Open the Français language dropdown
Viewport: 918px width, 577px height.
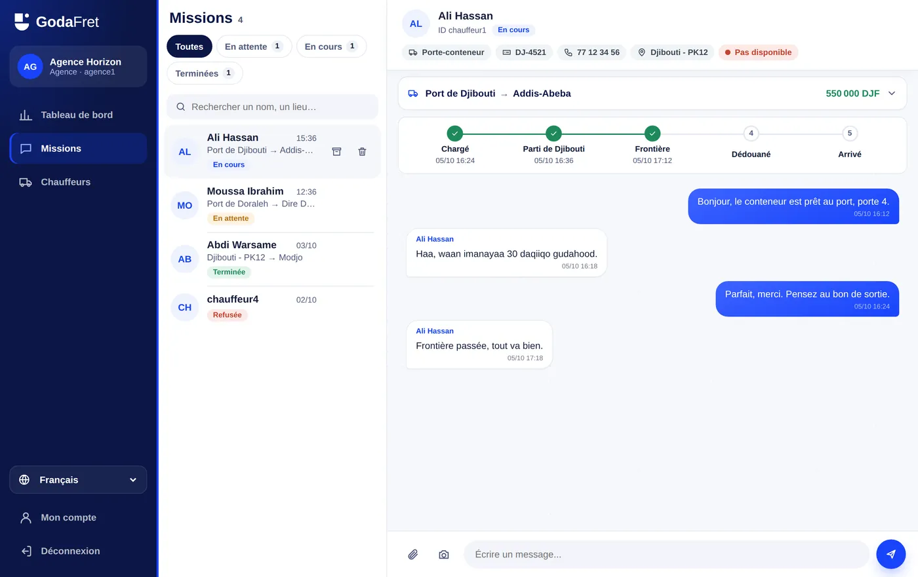[78, 480]
